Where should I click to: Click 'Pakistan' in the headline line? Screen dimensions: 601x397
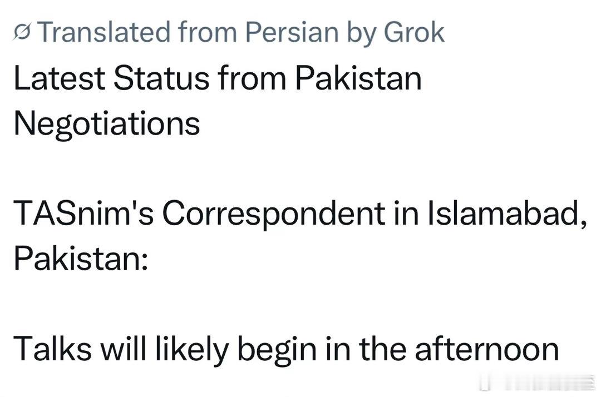click(x=358, y=78)
